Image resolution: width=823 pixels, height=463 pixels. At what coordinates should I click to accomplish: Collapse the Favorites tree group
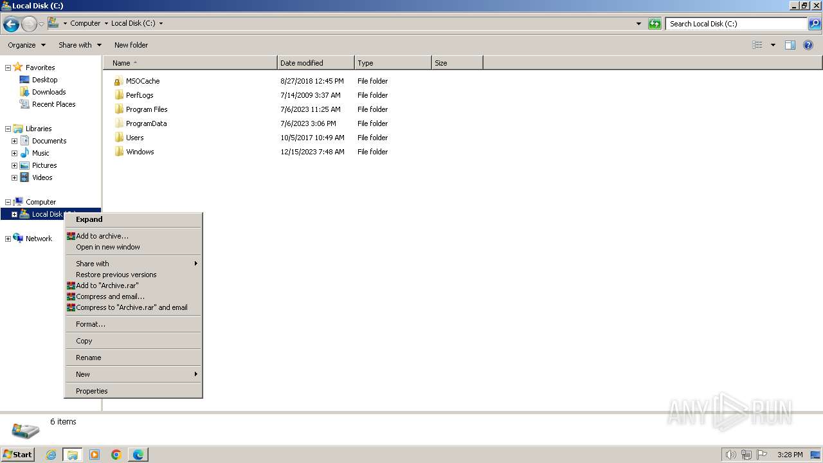coord(8,68)
